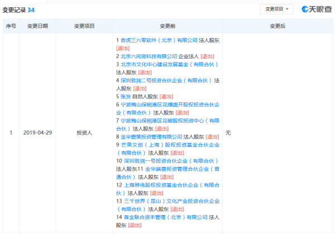Click 退出 tag after 北京六间房科技有限公司

tap(207, 56)
